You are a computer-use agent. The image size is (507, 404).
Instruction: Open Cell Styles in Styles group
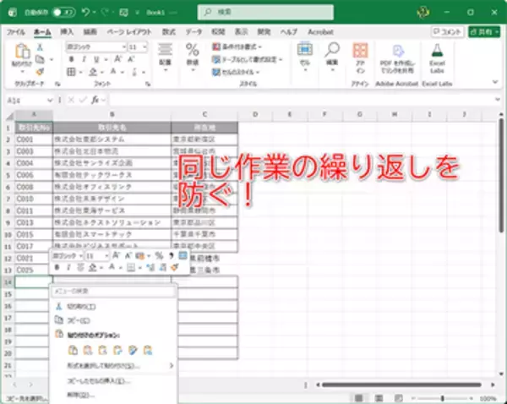(x=236, y=72)
